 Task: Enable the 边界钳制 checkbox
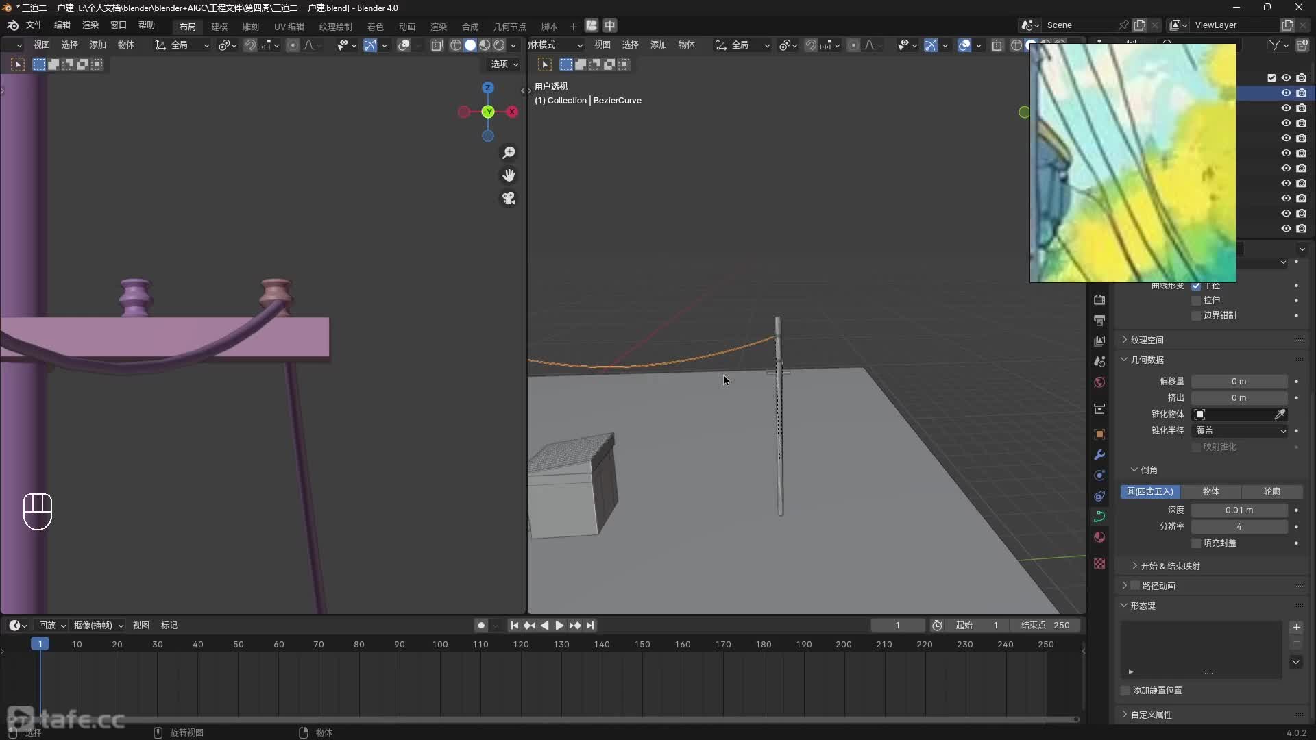[1196, 315]
